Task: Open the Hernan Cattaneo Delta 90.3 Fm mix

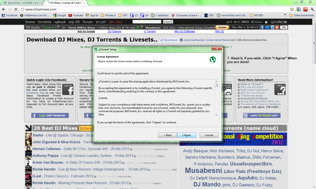Action: [81, 149]
